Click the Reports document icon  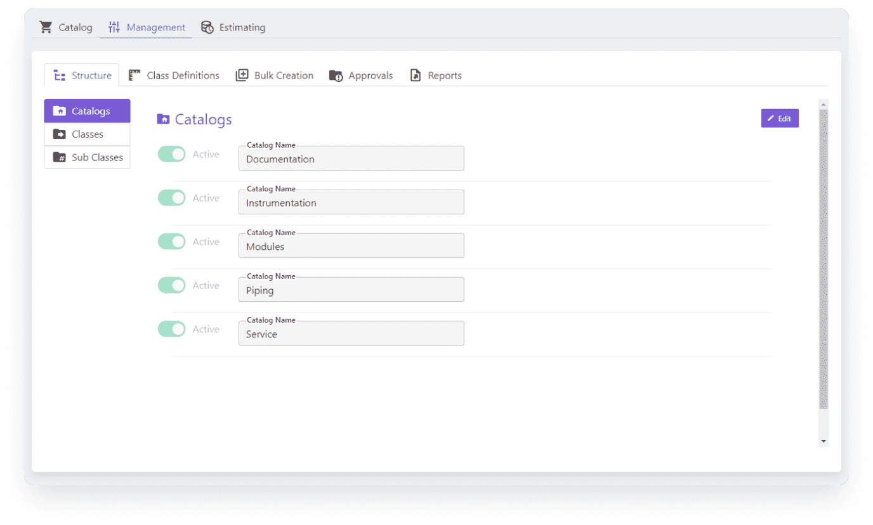pyautogui.click(x=416, y=74)
